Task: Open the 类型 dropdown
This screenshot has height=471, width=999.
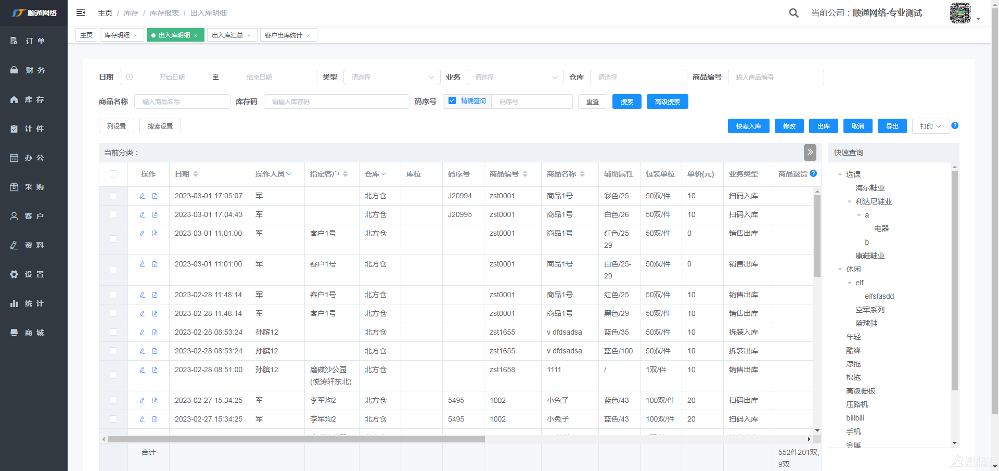Action: point(392,77)
